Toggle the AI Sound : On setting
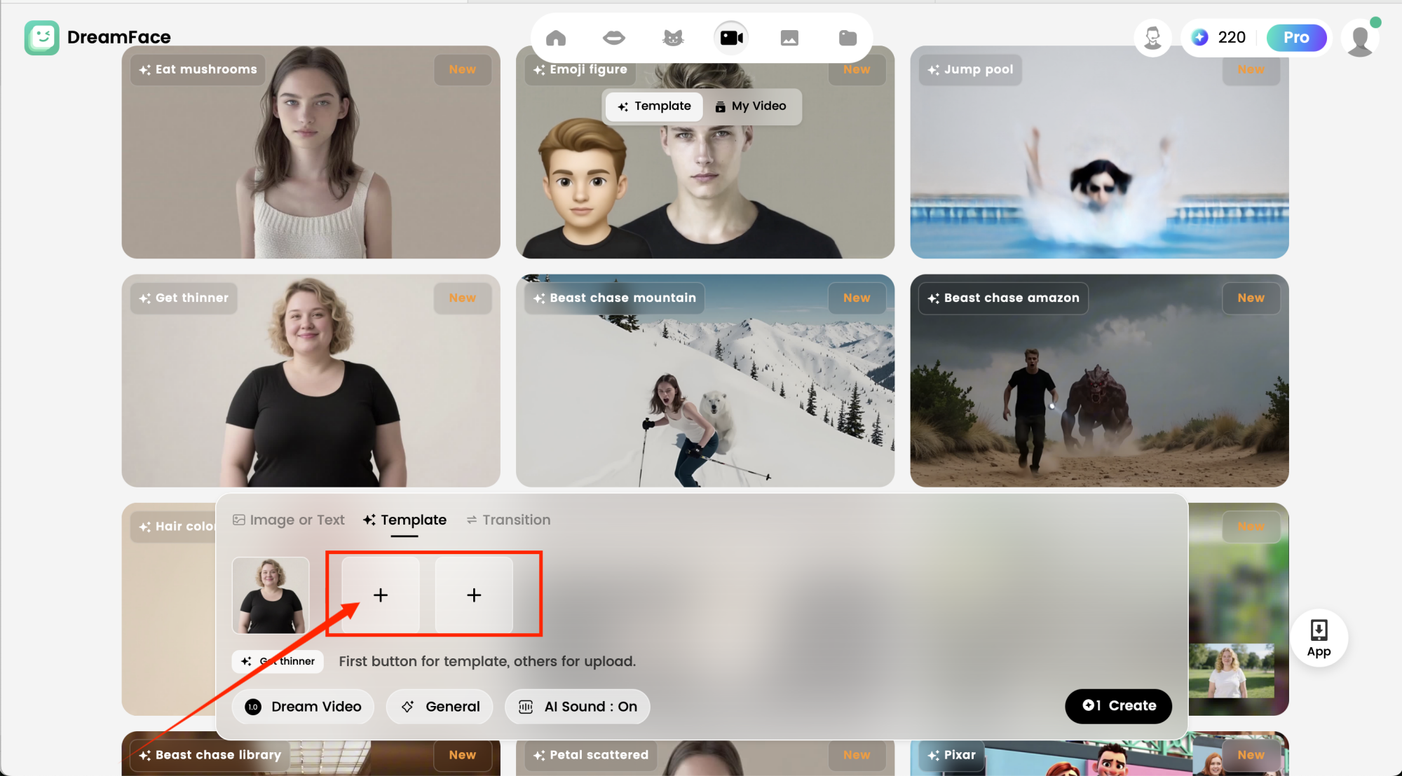 [578, 707]
